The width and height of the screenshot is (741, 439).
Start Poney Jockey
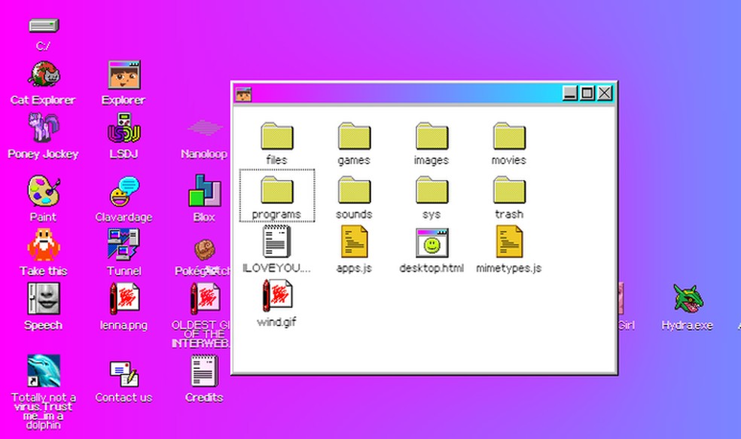(43, 128)
